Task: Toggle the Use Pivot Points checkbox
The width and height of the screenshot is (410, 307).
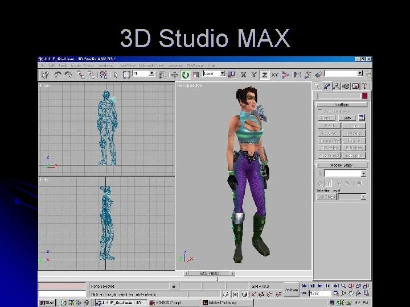Action: pyautogui.click(x=320, y=111)
